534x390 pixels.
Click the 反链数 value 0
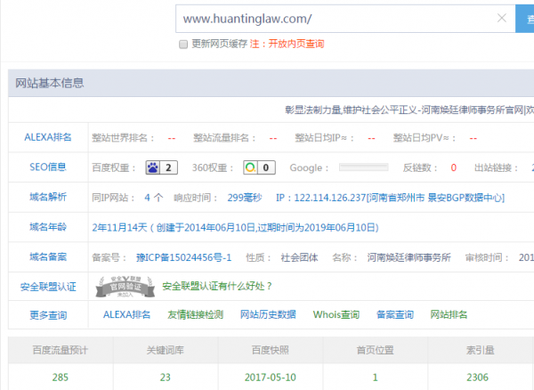coord(454,167)
